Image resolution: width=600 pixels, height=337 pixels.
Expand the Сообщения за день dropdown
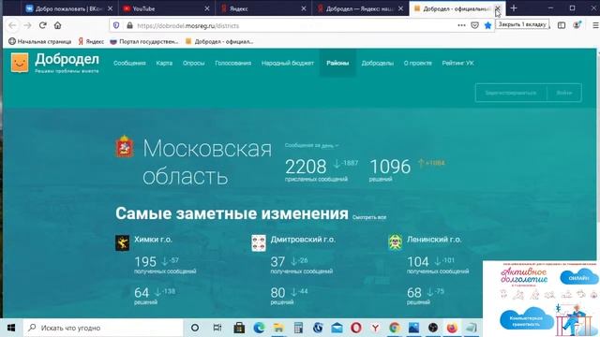[x=311, y=146]
